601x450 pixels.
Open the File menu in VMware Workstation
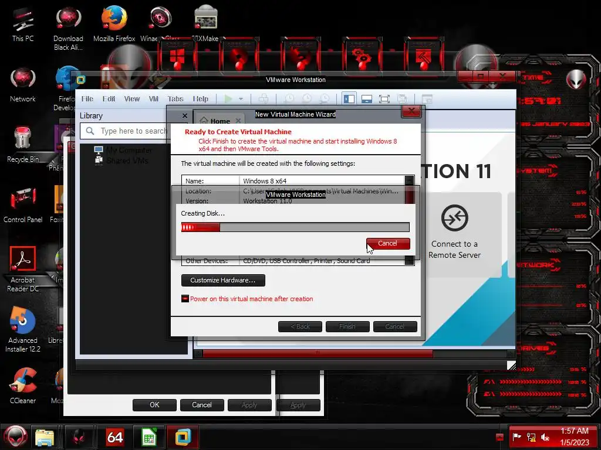click(87, 98)
